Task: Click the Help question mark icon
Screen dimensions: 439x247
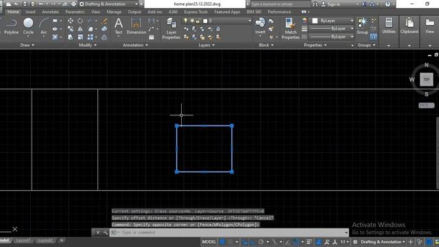Action: [x=388, y=4]
